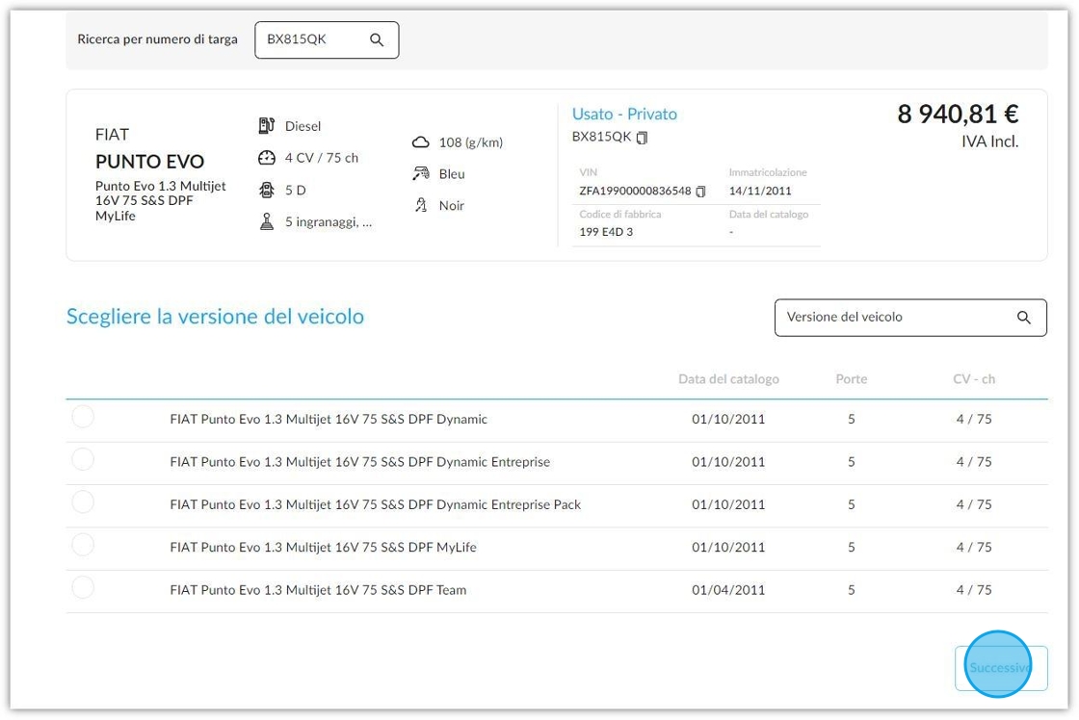This screenshot has width=1079, height=720.
Task: Copy the VIN number icon
Action: (x=700, y=192)
